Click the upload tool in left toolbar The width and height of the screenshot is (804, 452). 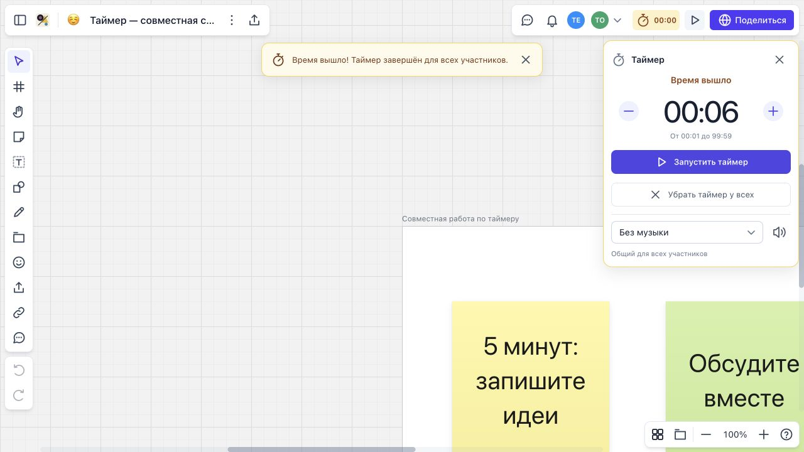[19, 288]
